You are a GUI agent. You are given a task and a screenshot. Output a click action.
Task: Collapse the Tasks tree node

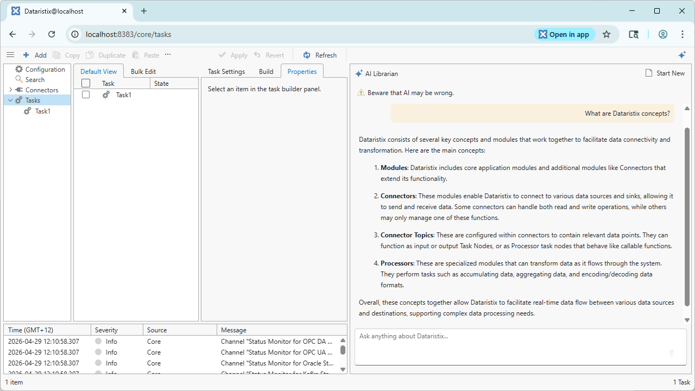tap(10, 100)
